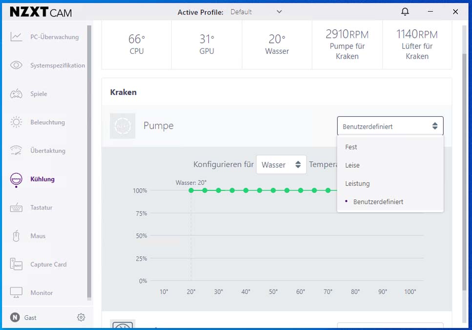The height and width of the screenshot is (330, 472).
Task: Click the Übertaktung gauge icon
Action: point(16,151)
